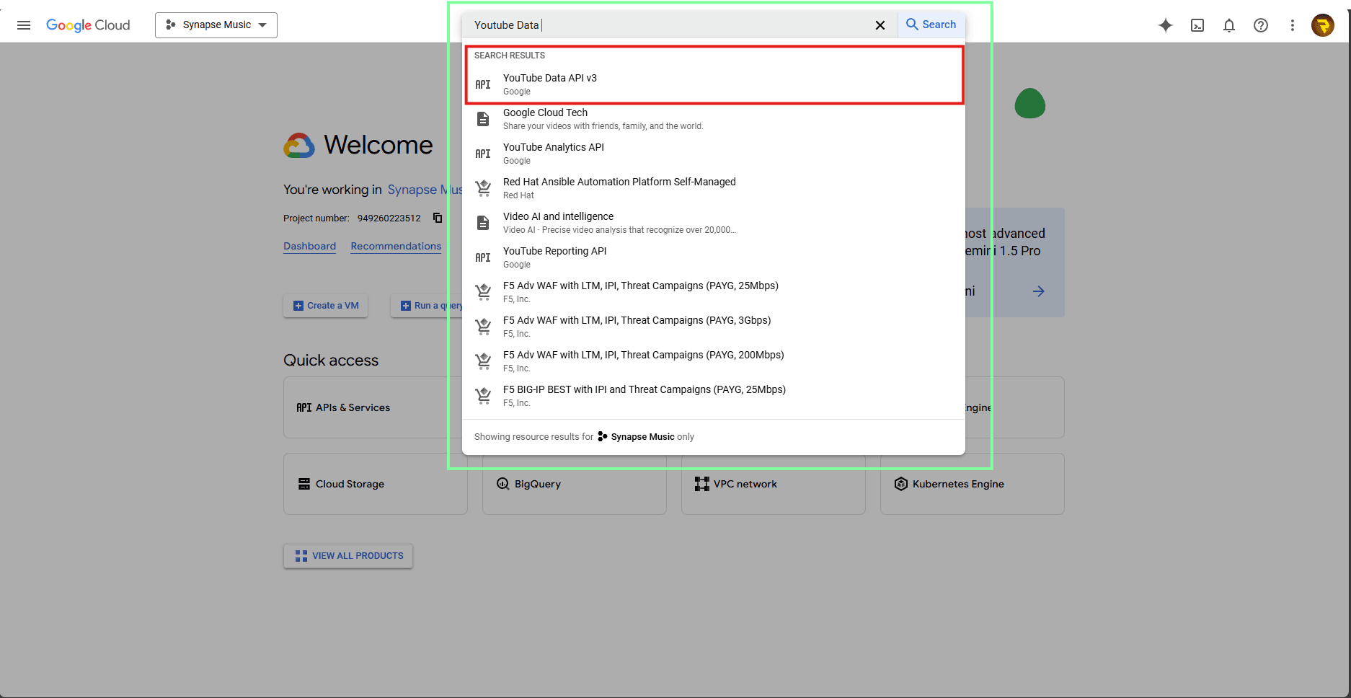Click the Google Cloud logo
The image size is (1351, 698).
coord(88,25)
